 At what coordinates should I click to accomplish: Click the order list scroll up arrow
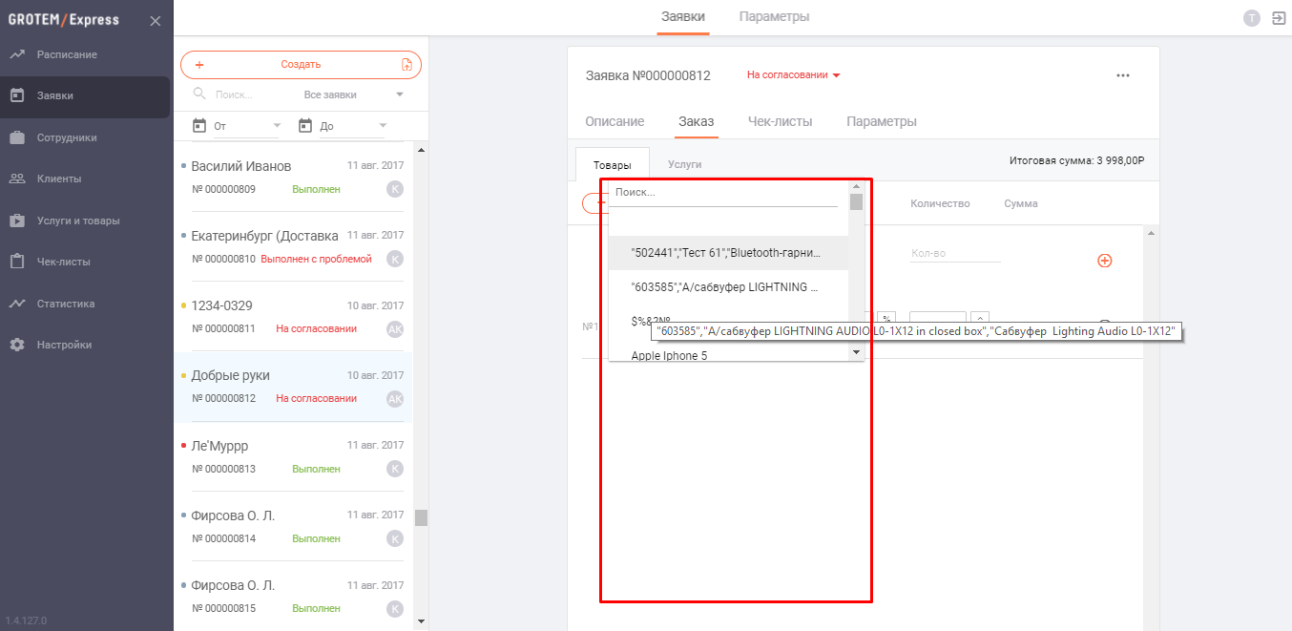(421, 150)
